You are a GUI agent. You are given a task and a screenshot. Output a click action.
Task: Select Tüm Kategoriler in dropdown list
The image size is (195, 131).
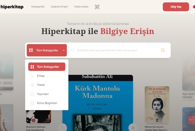click(x=47, y=67)
